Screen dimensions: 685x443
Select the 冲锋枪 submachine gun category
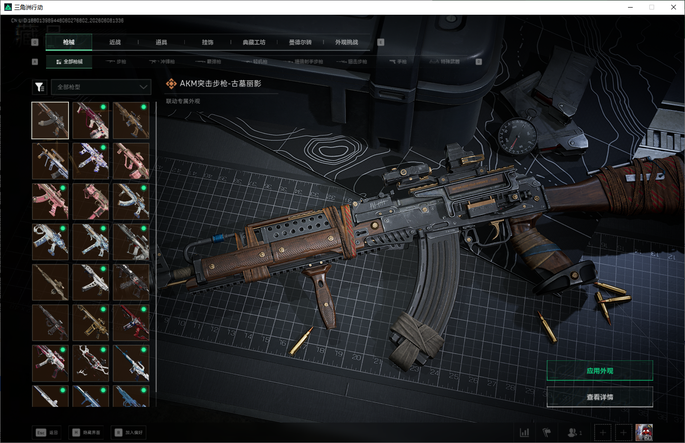click(x=162, y=62)
